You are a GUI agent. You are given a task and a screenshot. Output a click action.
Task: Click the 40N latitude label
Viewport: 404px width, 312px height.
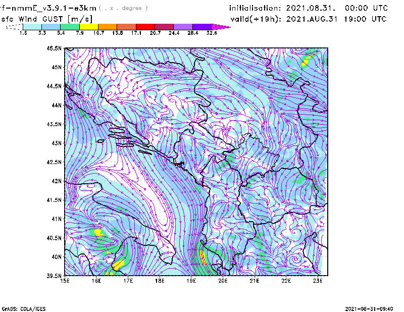pos(57,257)
